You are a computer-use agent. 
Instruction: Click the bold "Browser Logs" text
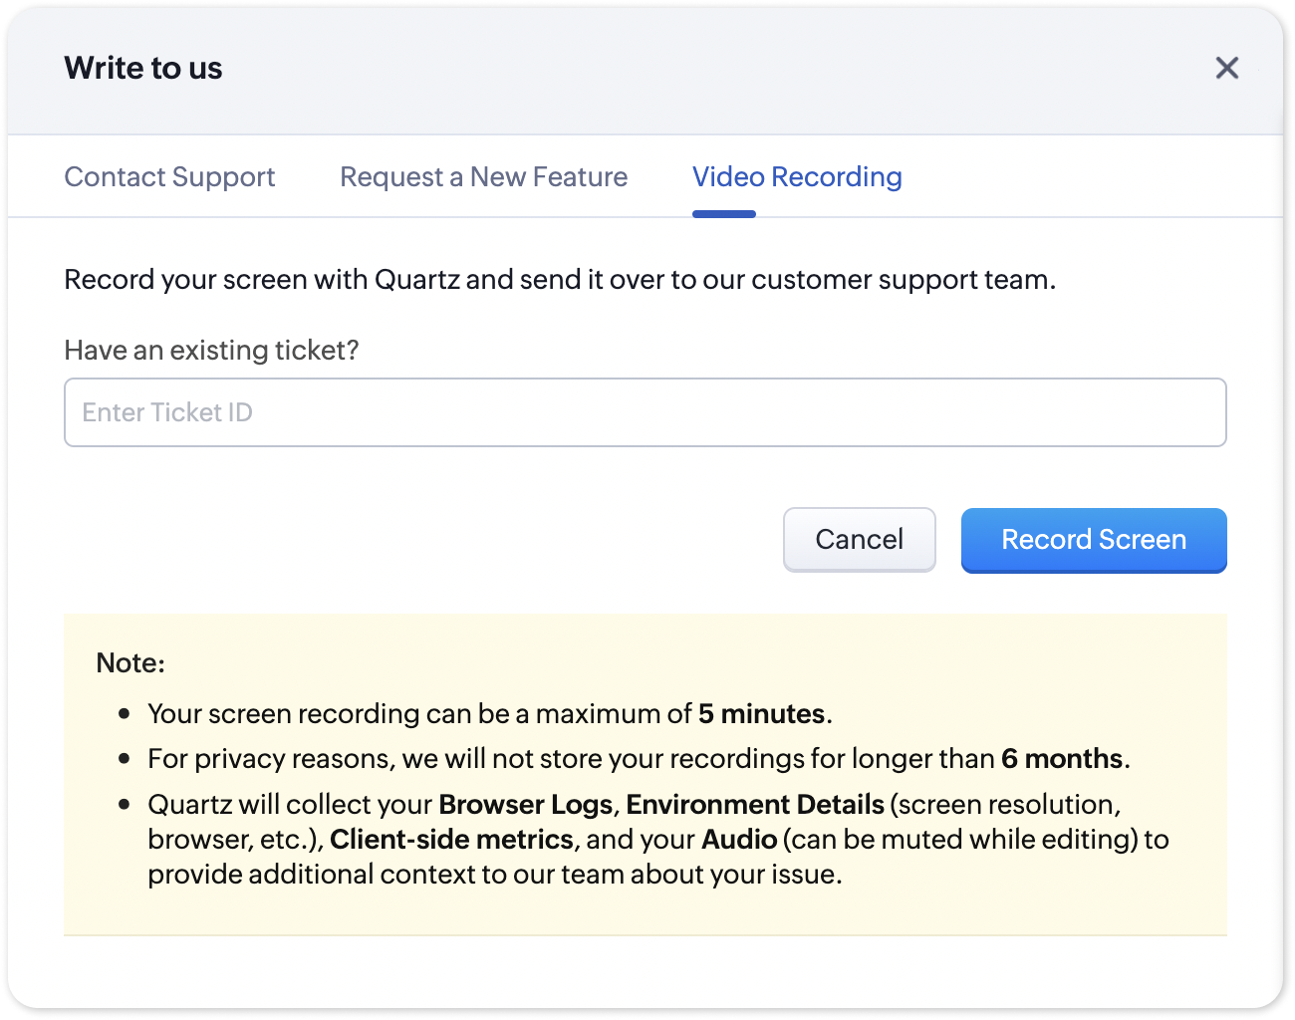click(525, 805)
